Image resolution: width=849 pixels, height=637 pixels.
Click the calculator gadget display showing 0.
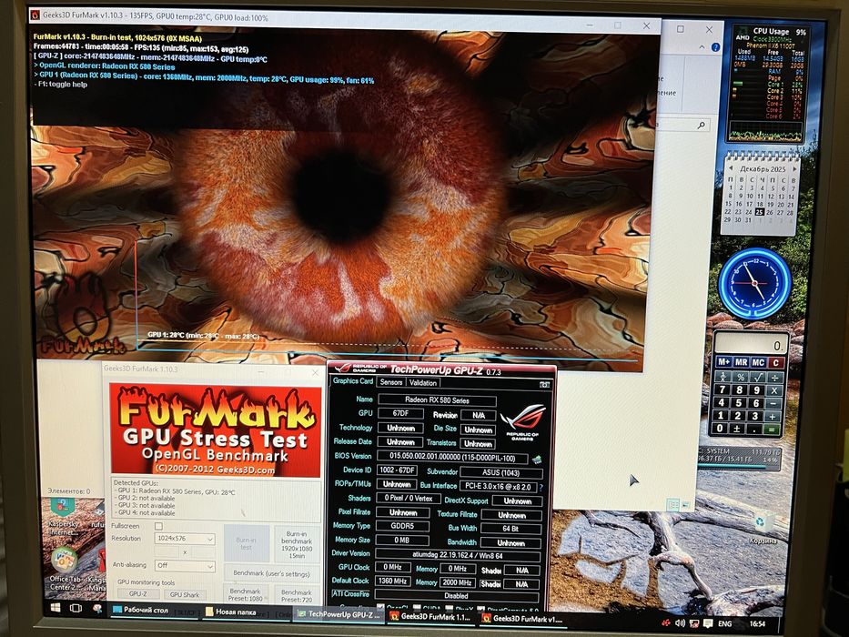[x=750, y=344]
